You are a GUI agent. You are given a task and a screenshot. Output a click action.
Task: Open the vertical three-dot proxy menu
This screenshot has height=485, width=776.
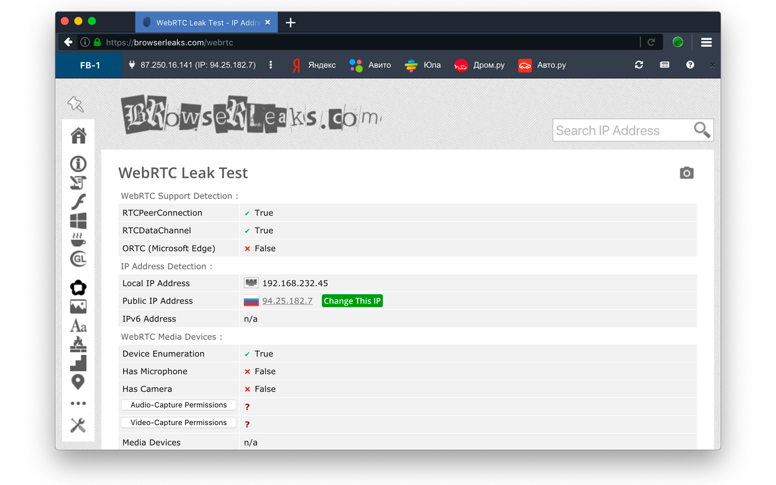(x=270, y=65)
